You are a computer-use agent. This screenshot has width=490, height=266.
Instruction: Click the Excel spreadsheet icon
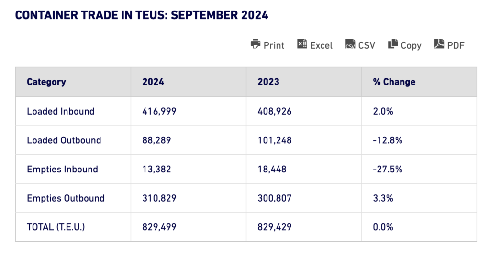[302, 44]
